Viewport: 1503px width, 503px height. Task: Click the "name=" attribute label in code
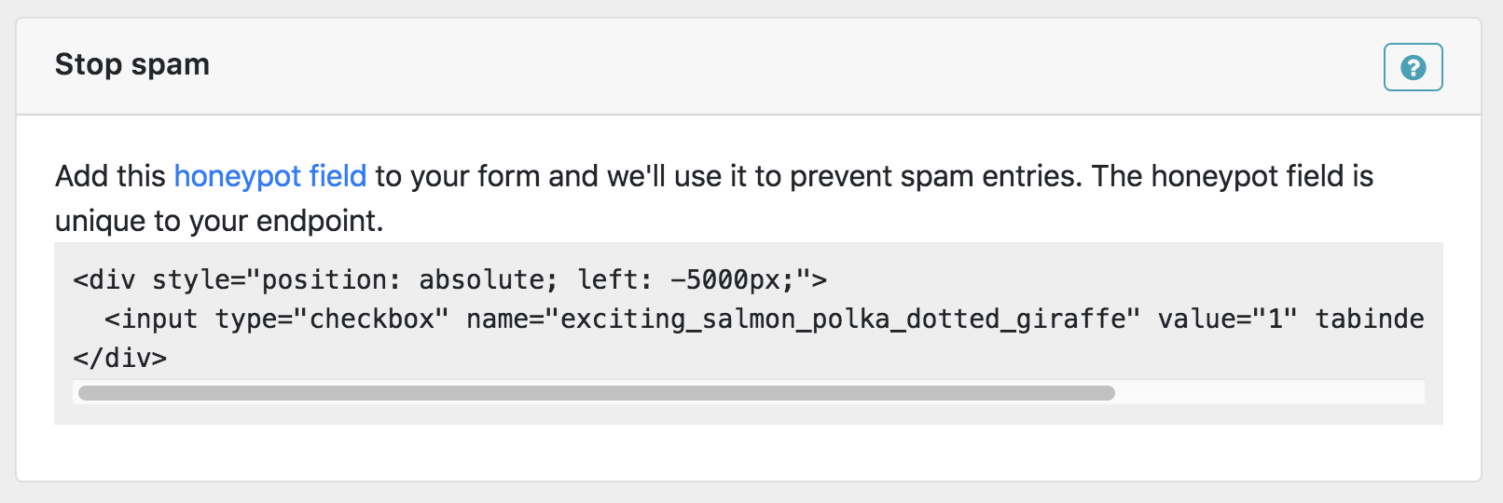505,319
